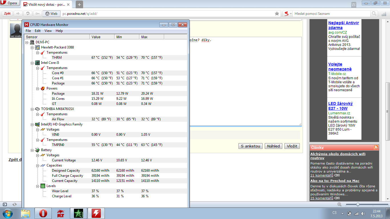Collapse the Intel Core i5 node
Viewport: 390px width, 219px height.
(32, 63)
